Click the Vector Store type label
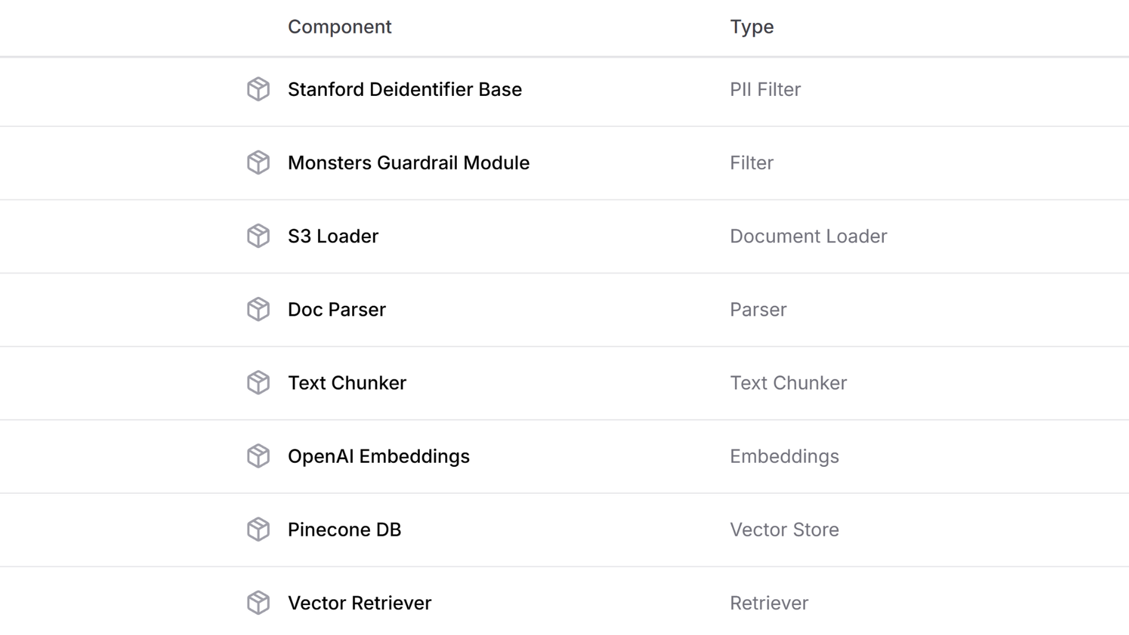The width and height of the screenshot is (1129, 635). [x=784, y=529]
